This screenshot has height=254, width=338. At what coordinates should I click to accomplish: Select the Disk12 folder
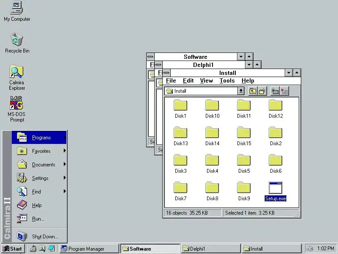point(275,109)
